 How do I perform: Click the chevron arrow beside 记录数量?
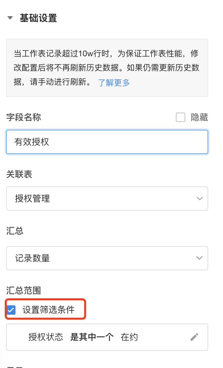(x=199, y=258)
